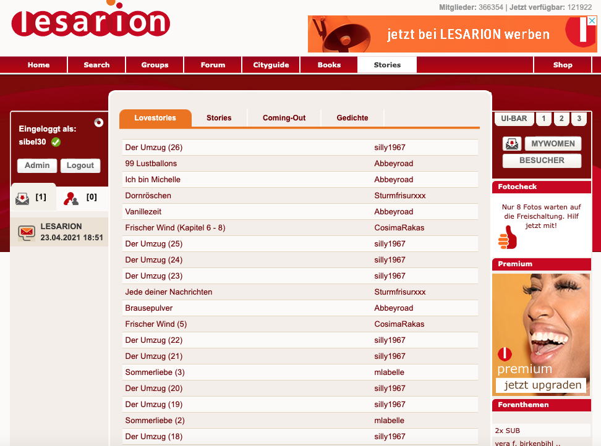
Task: Open author Sturmfrisurxxx of Dornröschen
Action: [x=400, y=196]
